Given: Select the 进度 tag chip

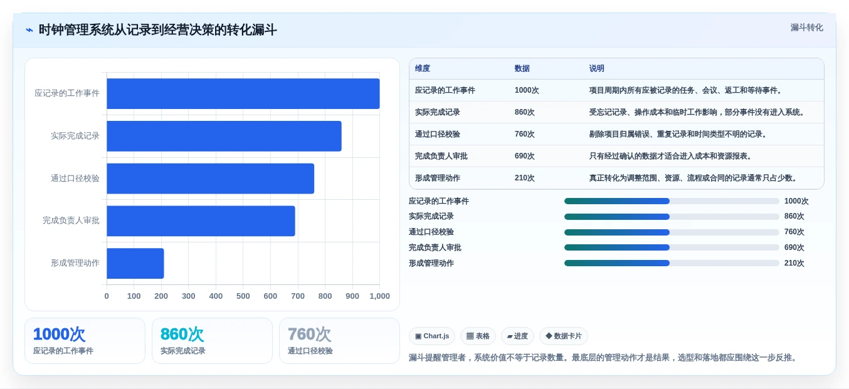Looking at the screenshot, I should pyautogui.click(x=517, y=336).
